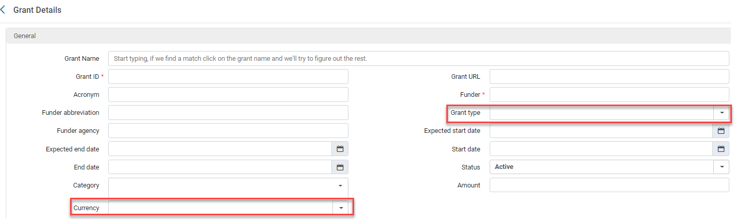Click the Funder agency text box
Screen dimensions: 735x222
click(x=228, y=131)
